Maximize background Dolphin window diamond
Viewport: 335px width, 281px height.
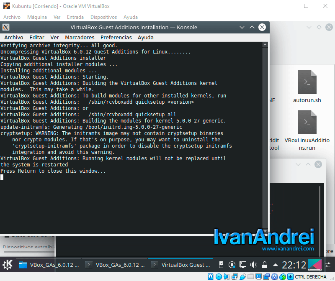[319, 27]
